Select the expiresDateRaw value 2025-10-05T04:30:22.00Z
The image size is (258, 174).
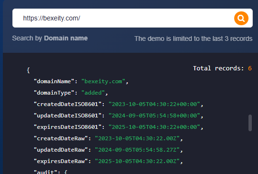(137, 161)
